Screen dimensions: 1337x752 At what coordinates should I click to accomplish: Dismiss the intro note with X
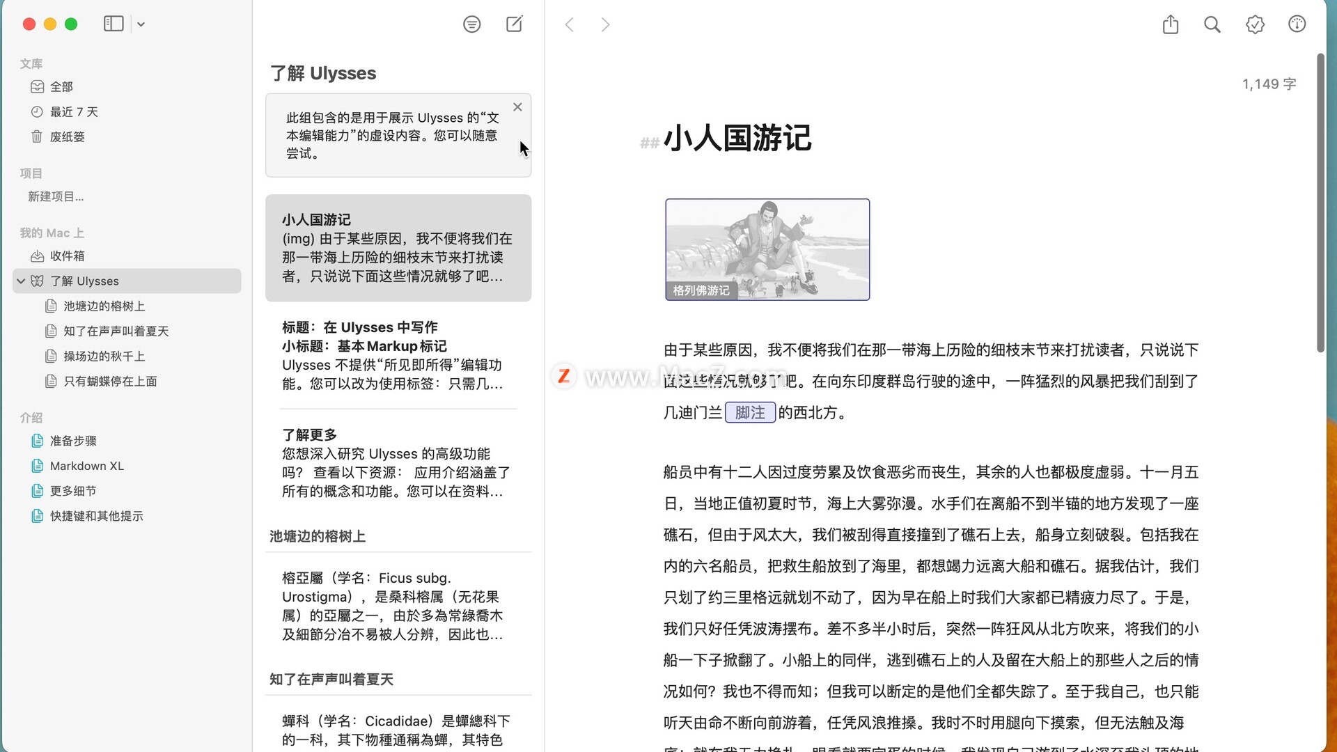[x=517, y=107]
